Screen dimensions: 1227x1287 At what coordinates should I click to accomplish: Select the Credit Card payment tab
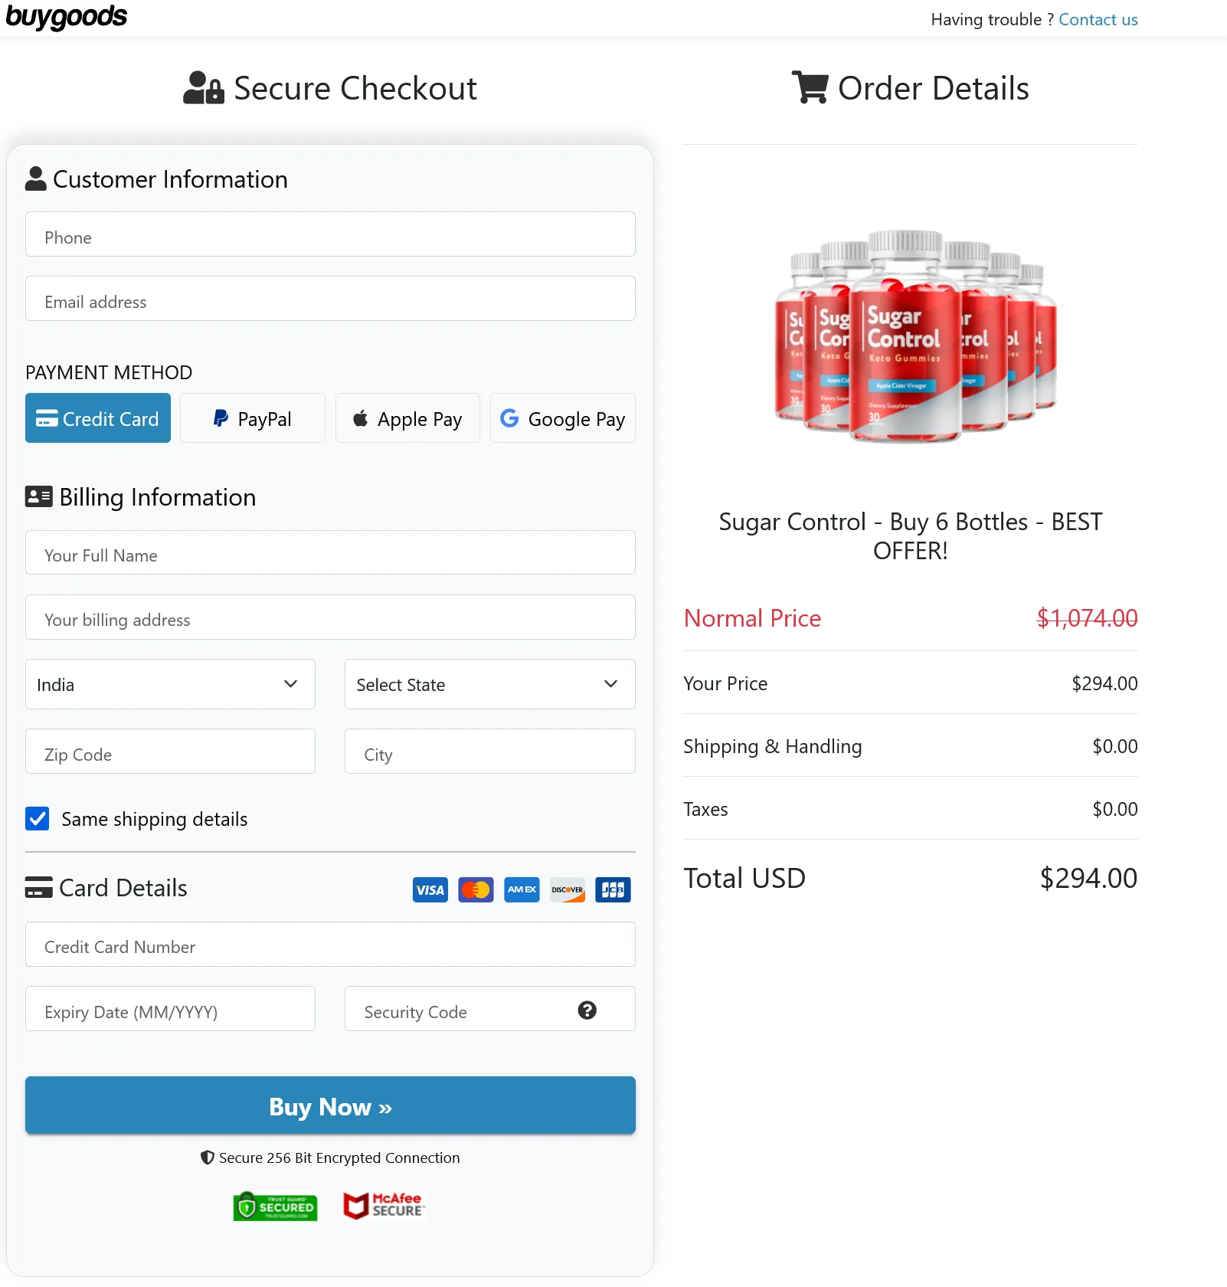click(98, 418)
